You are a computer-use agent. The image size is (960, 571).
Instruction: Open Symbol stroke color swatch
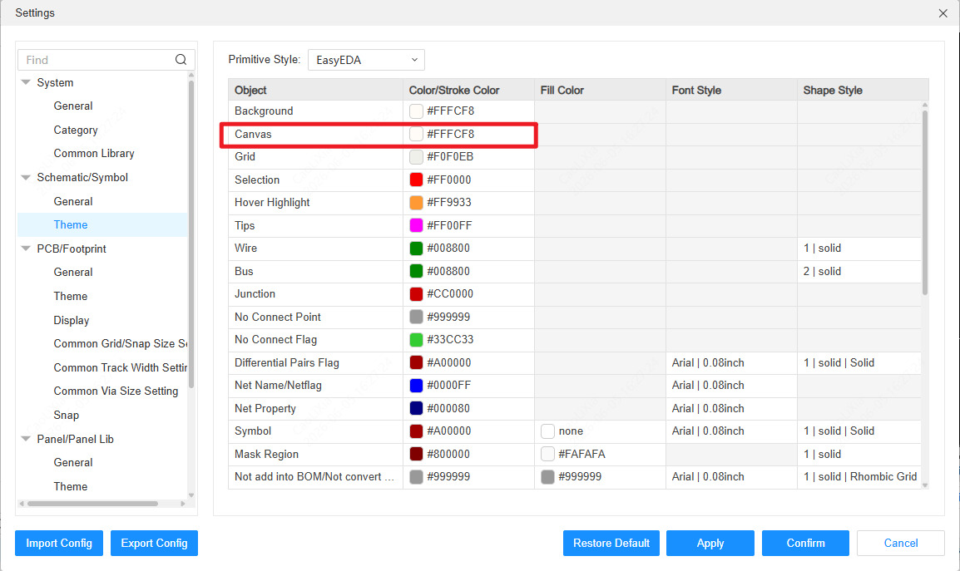(416, 431)
